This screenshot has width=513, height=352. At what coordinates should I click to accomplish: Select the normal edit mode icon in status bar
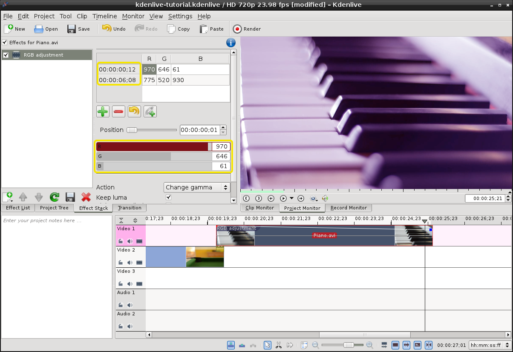click(231, 345)
